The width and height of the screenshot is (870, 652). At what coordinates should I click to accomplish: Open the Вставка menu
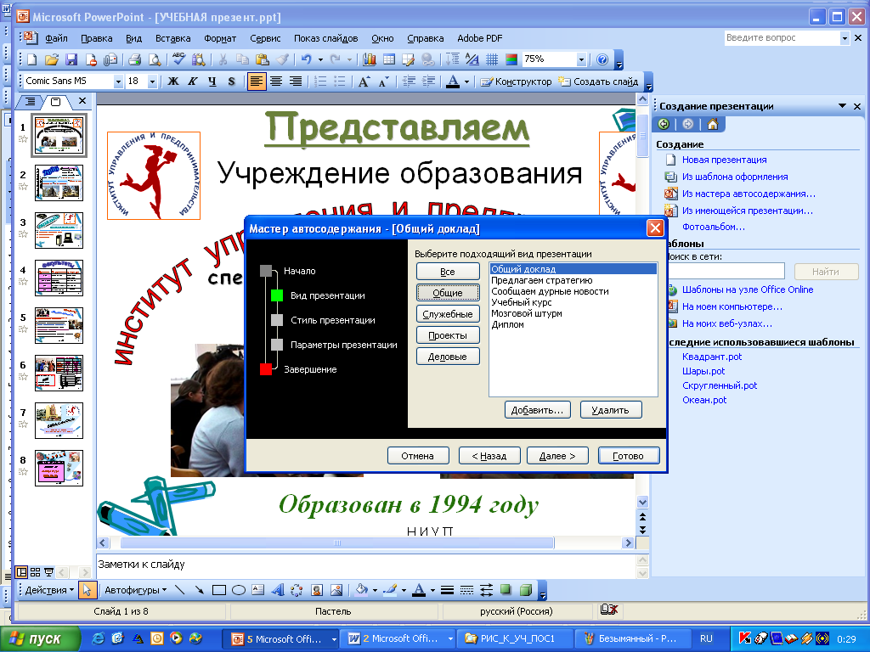pyautogui.click(x=172, y=38)
